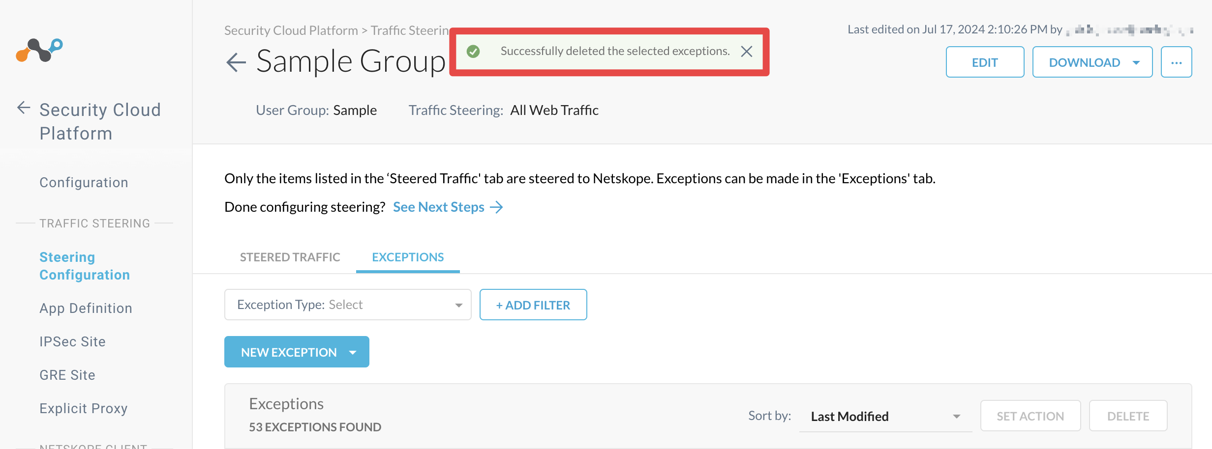Switch to the STEERED TRAFFIC tab
The height and width of the screenshot is (449, 1212).
tap(290, 257)
